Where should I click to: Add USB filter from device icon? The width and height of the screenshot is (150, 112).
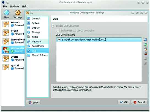click(145, 44)
